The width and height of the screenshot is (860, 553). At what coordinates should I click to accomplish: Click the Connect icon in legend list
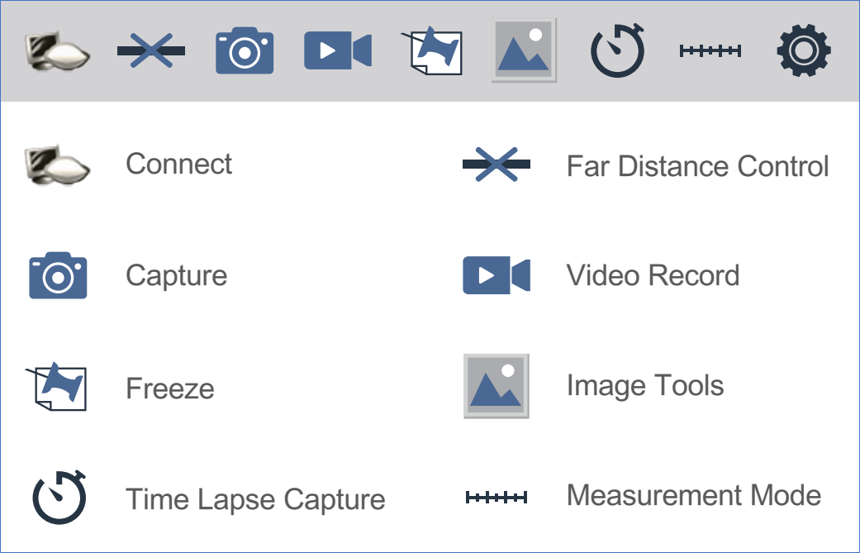56,164
